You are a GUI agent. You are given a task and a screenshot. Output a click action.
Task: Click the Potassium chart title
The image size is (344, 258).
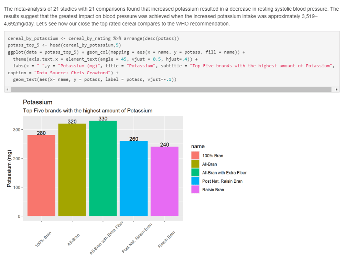(x=38, y=103)
